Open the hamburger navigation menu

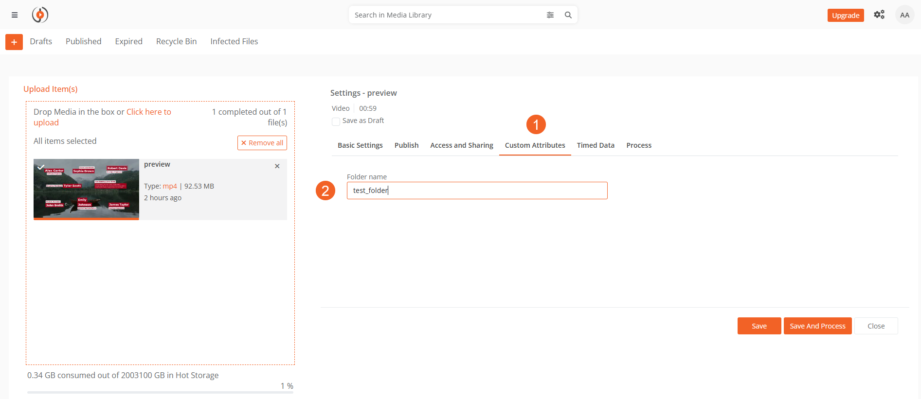coord(15,15)
